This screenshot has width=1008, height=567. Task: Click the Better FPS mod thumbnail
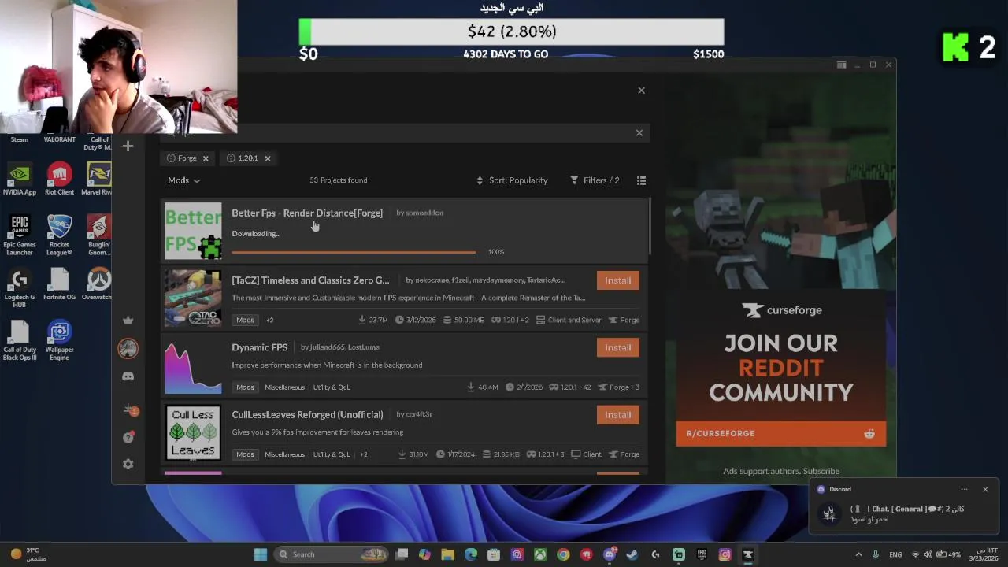pos(193,231)
